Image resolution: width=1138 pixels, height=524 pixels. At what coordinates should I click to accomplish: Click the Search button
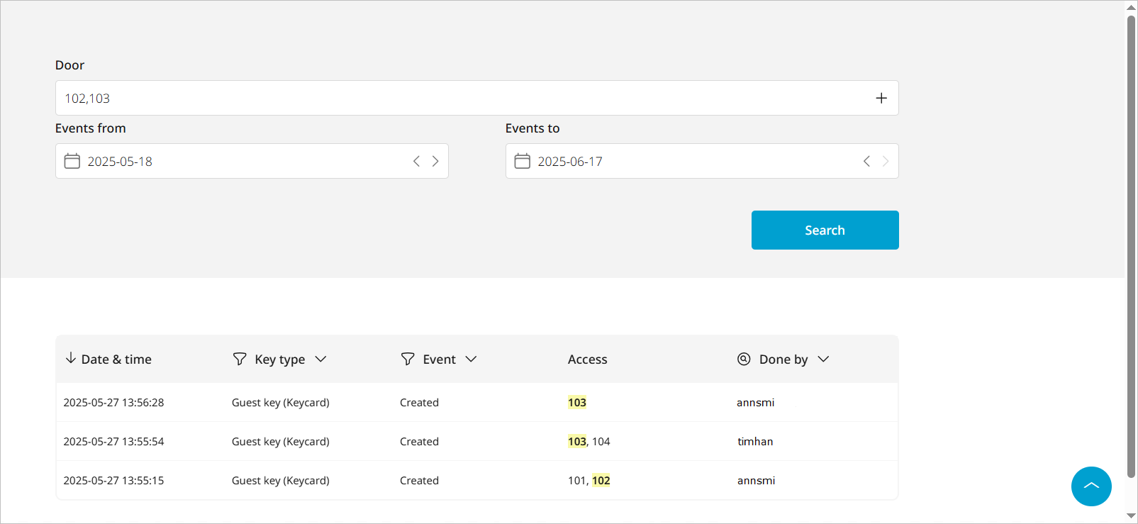coord(825,230)
